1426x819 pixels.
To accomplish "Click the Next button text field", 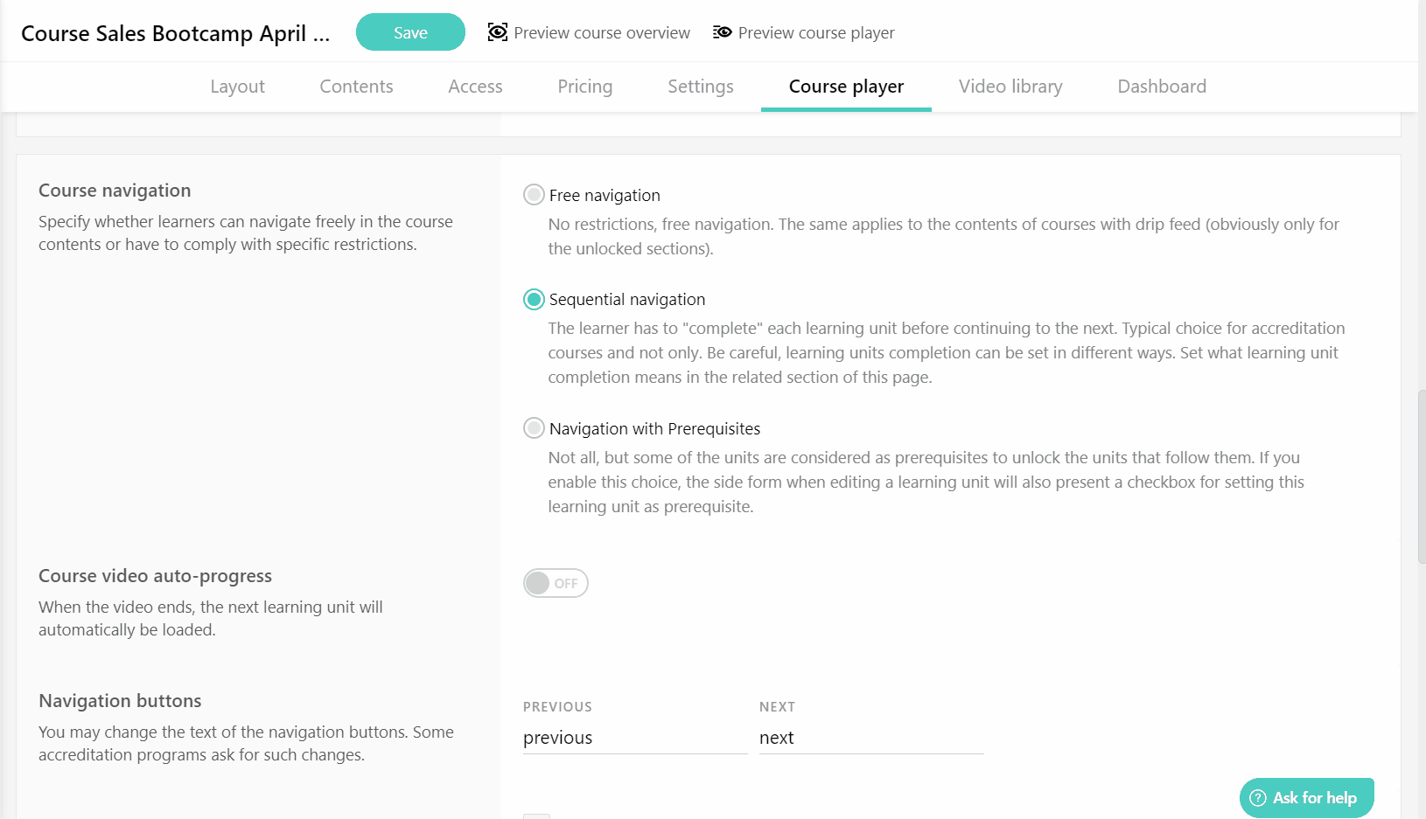I will click(870, 738).
